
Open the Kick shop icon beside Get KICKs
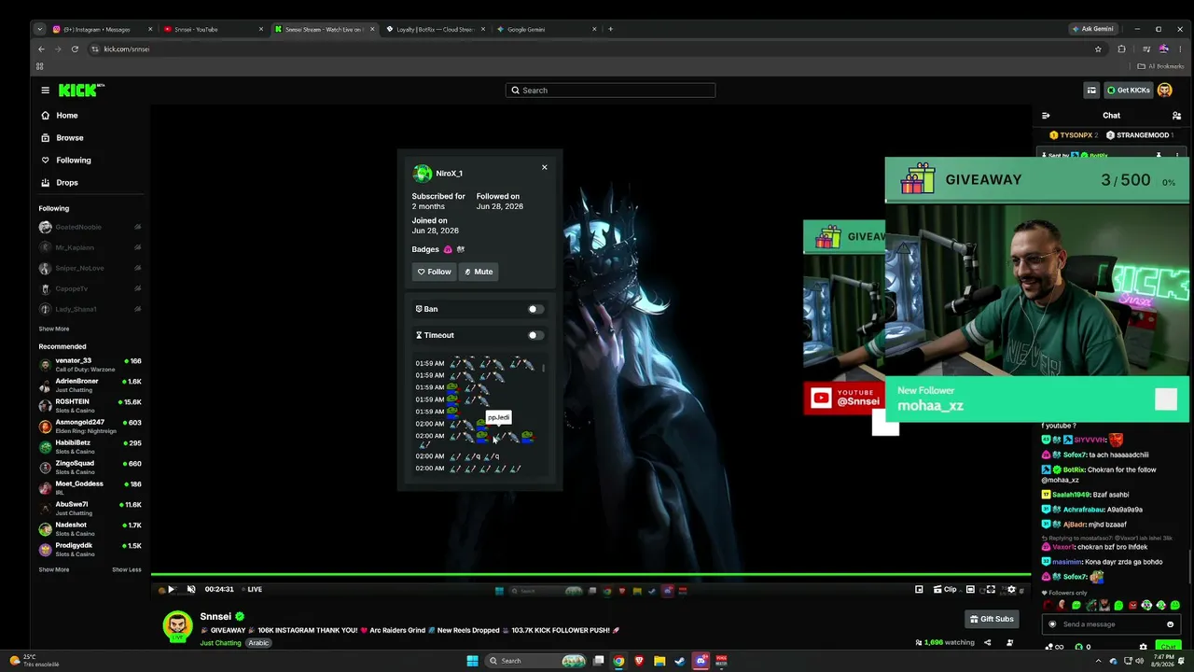1091,91
